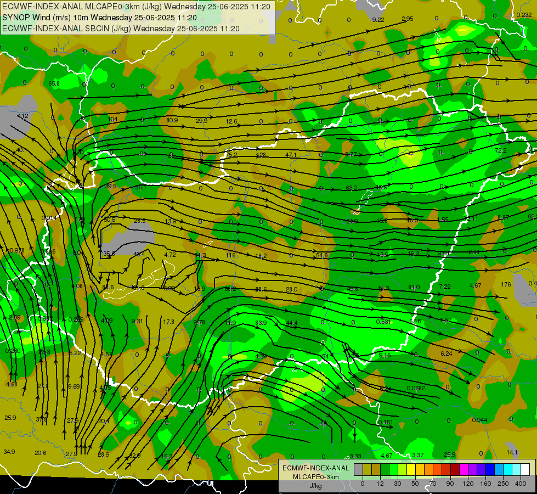This screenshot has height=494, width=537.
Task: Click the legend label 120
Action: click(468, 484)
